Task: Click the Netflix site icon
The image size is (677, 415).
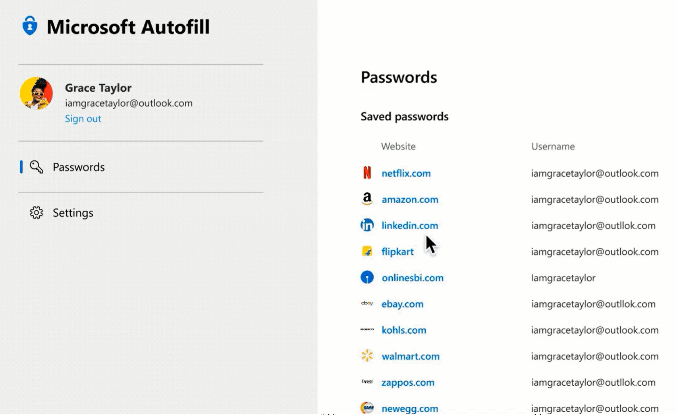Action: tap(367, 173)
